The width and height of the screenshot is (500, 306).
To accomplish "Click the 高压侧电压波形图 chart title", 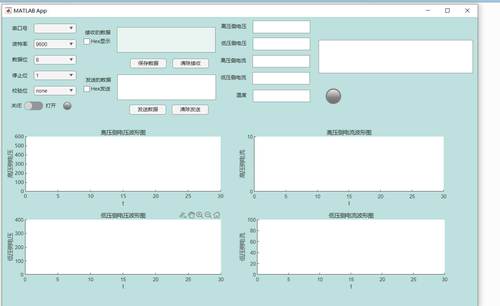I will (123, 132).
